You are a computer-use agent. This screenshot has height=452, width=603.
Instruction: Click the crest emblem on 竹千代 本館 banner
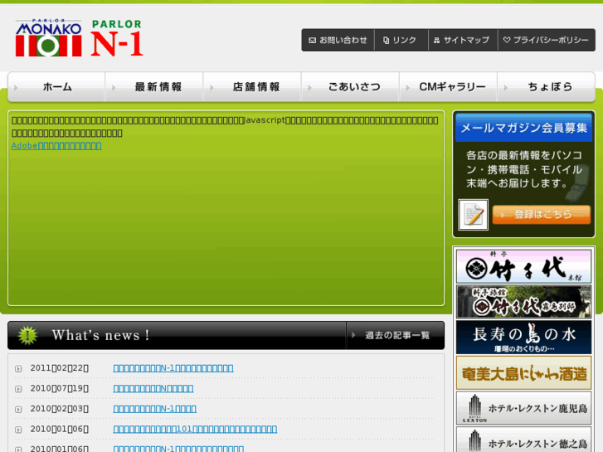coord(477,268)
